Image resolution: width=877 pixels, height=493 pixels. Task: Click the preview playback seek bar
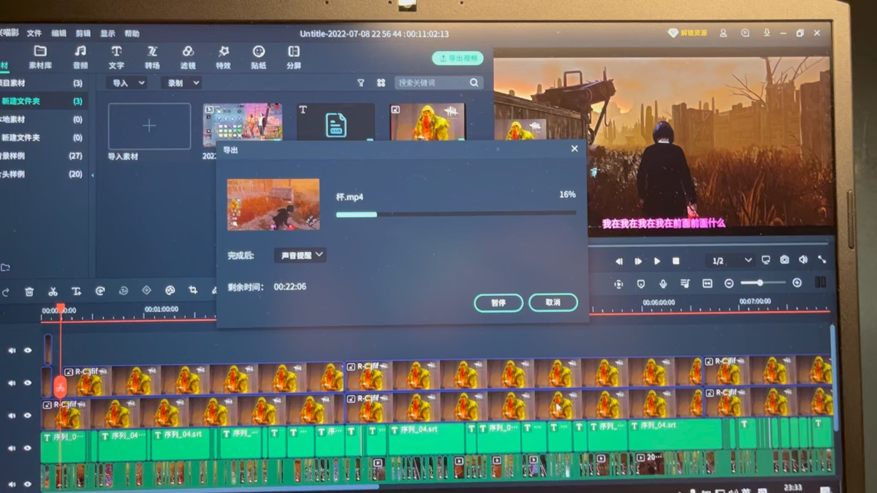click(x=709, y=245)
